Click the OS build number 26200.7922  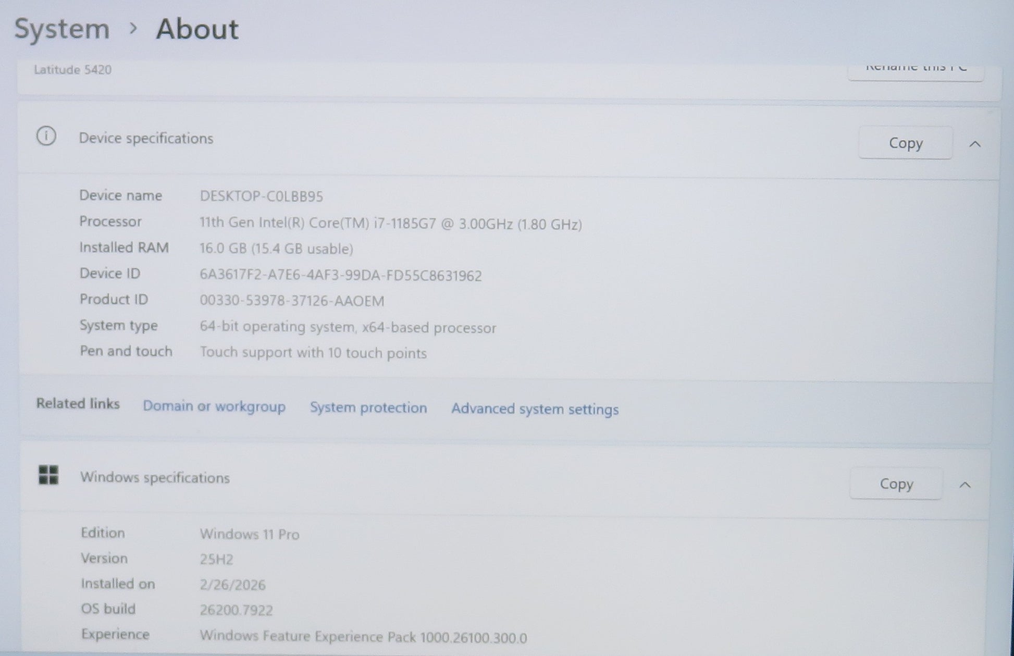click(x=236, y=610)
